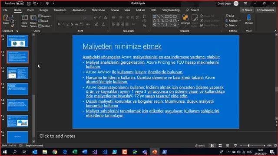
Task: Click the Text Box shape icon
Action: click(x=155, y=16)
